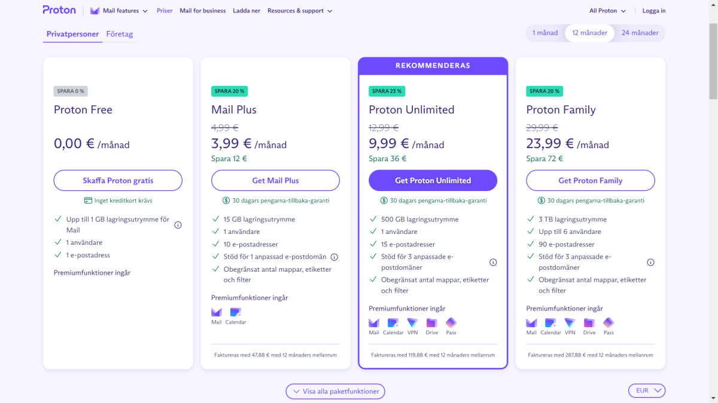Open the Mail for business menu item

pos(202,11)
